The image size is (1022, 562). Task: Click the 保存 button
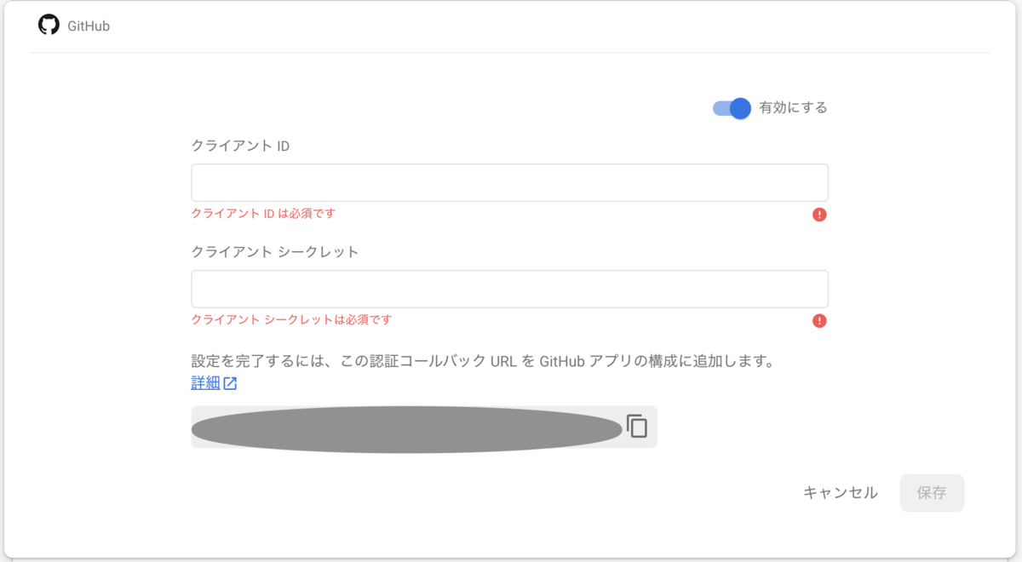pos(932,492)
